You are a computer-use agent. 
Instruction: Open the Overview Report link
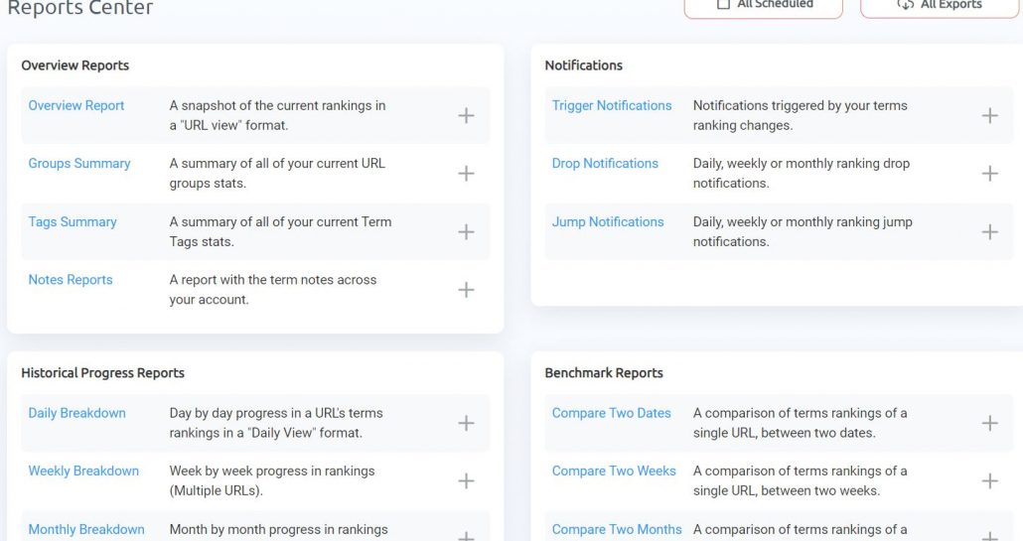(76, 105)
